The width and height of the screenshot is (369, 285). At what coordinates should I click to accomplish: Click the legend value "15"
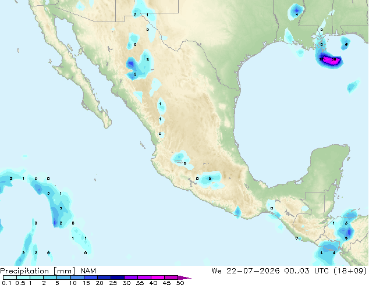click(x=86, y=283)
